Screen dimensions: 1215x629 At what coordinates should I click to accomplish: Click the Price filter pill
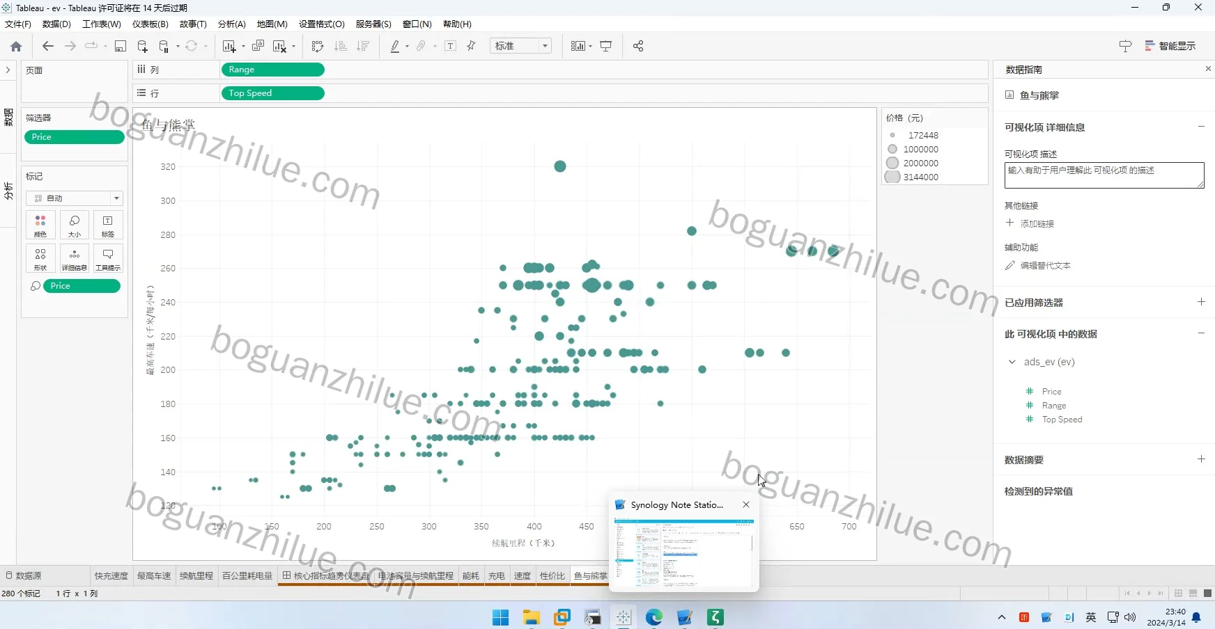click(x=75, y=137)
